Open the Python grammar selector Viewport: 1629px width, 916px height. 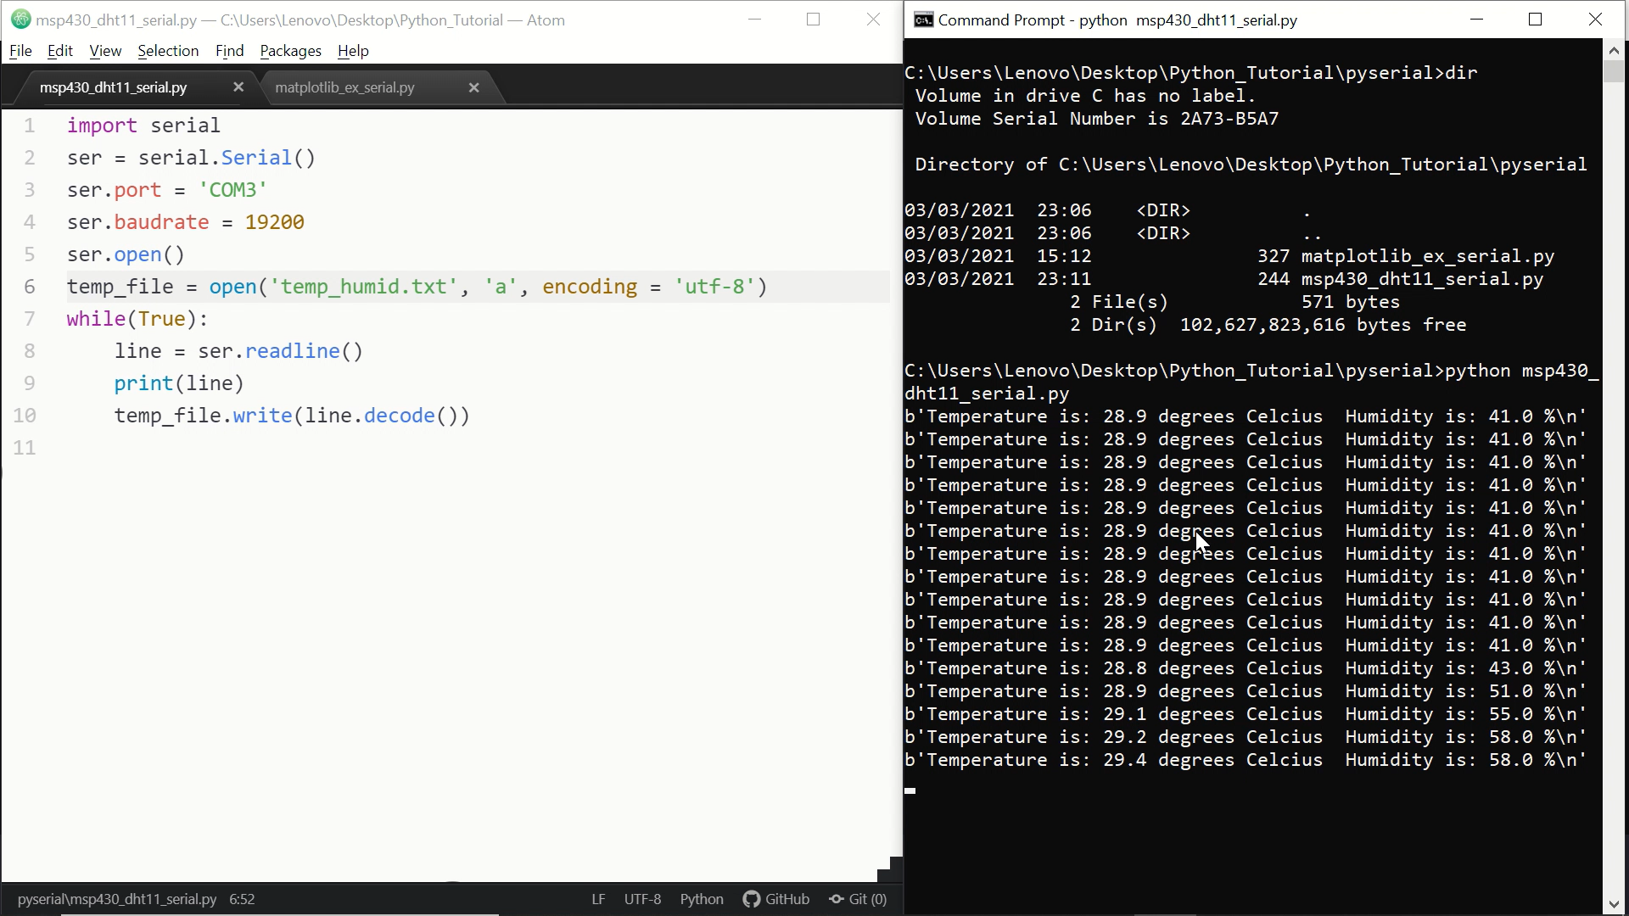pos(701,899)
